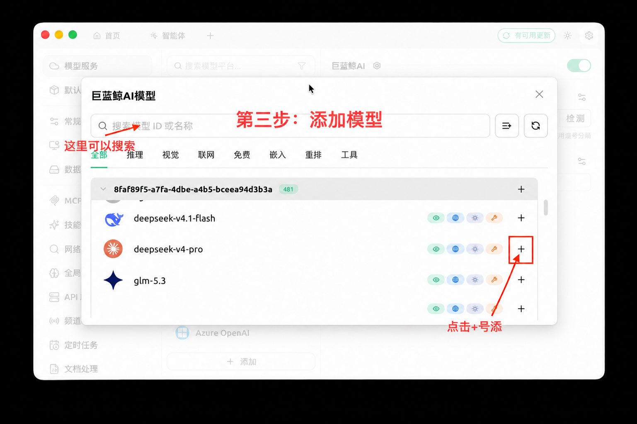Click web globe tag on deepseek-v4-pro
637x424 pixels.
455,249
